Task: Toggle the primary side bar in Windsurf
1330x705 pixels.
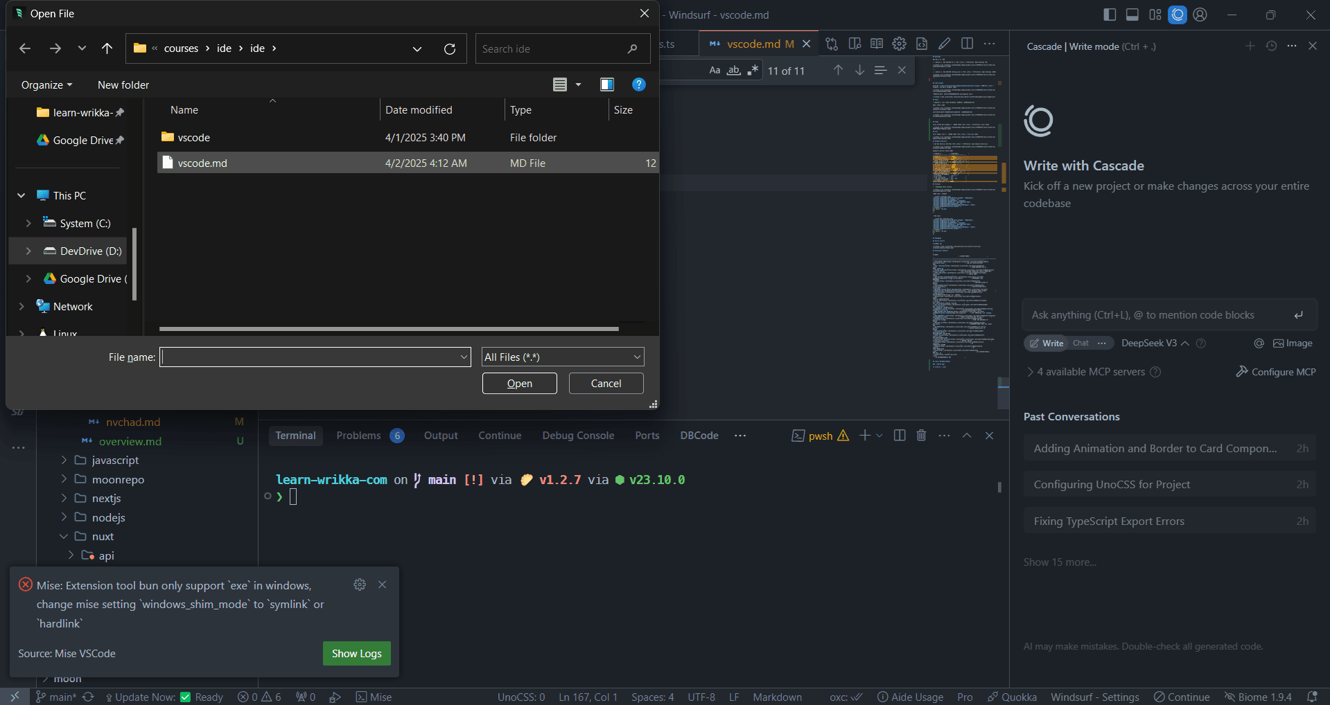Action: click(x=1110, y=15)
